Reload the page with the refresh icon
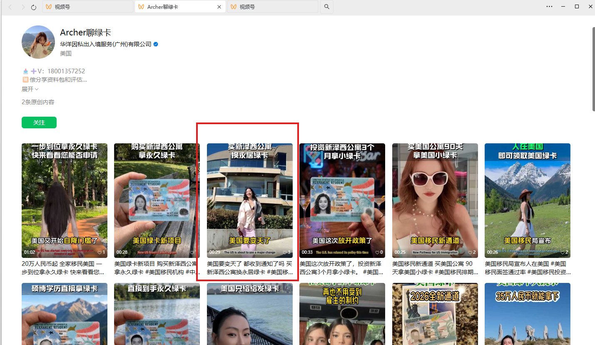 coord(34,7)
